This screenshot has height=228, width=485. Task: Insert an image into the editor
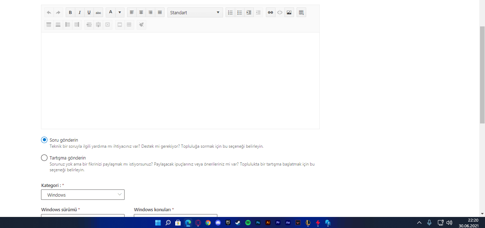(289, 12)
